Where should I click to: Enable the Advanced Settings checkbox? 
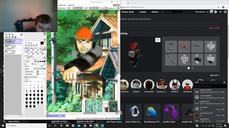point(25,77)
